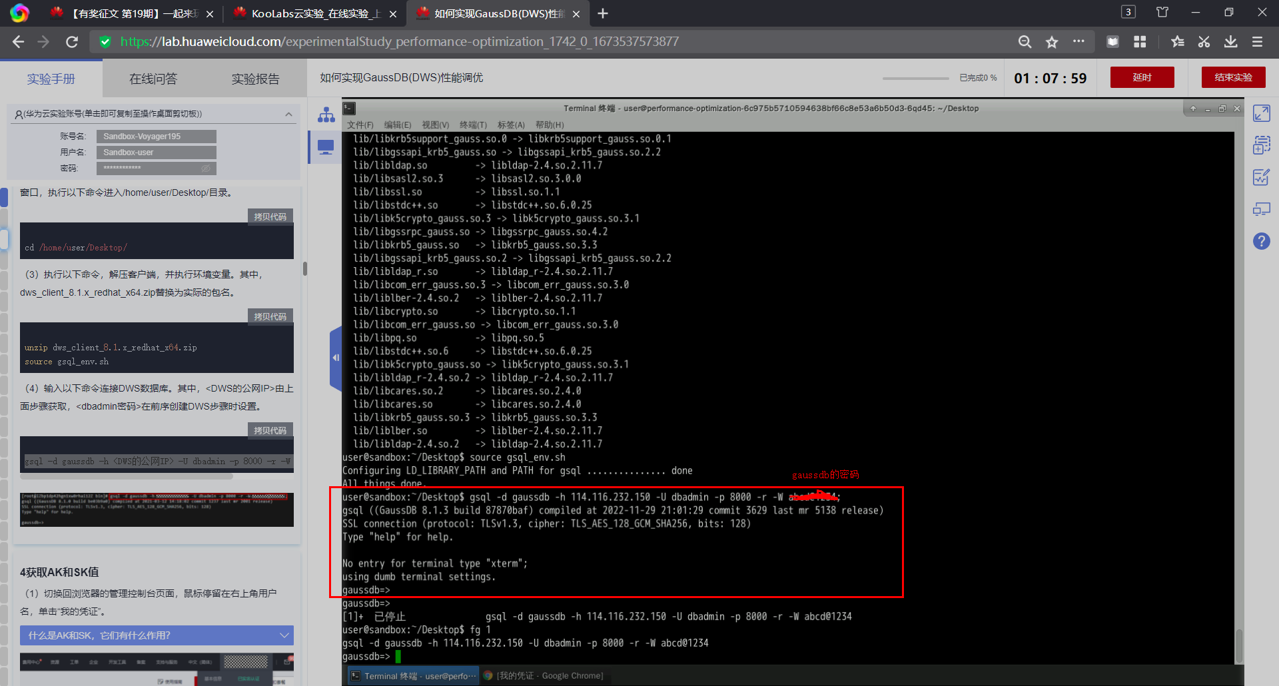
Task: Open the favorites list icon
Action: click(1177, 42)
